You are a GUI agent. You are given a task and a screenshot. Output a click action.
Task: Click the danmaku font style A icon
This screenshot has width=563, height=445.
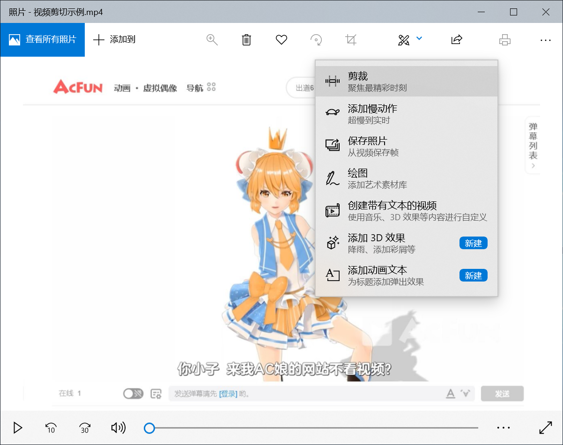click(450, 393)
